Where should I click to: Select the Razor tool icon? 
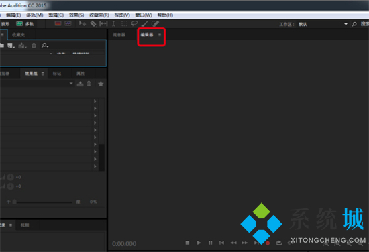pos(93,23)
